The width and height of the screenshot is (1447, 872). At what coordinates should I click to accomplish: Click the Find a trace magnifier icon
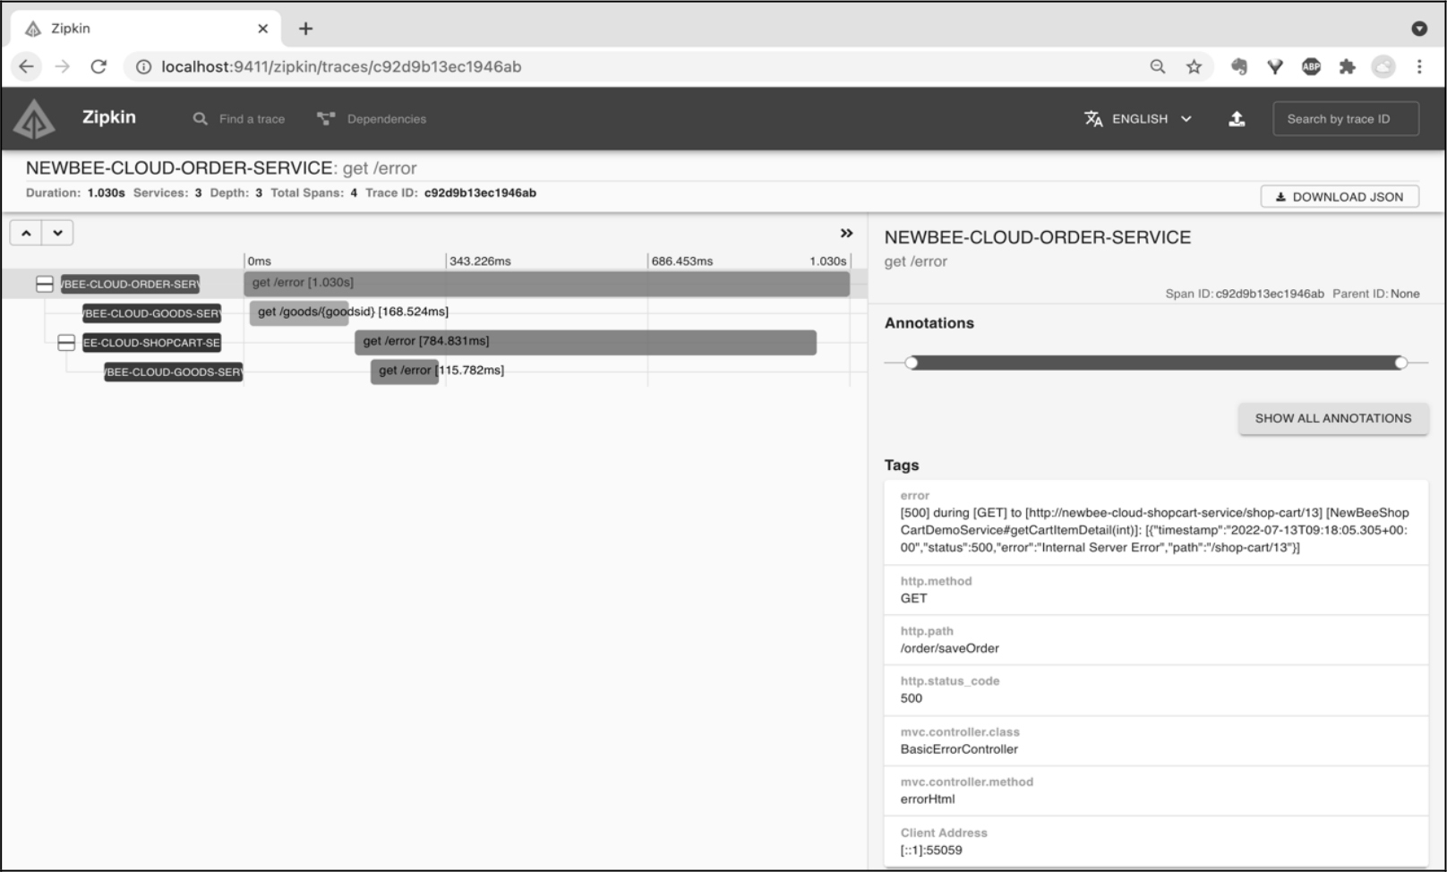tap(201, 119)
